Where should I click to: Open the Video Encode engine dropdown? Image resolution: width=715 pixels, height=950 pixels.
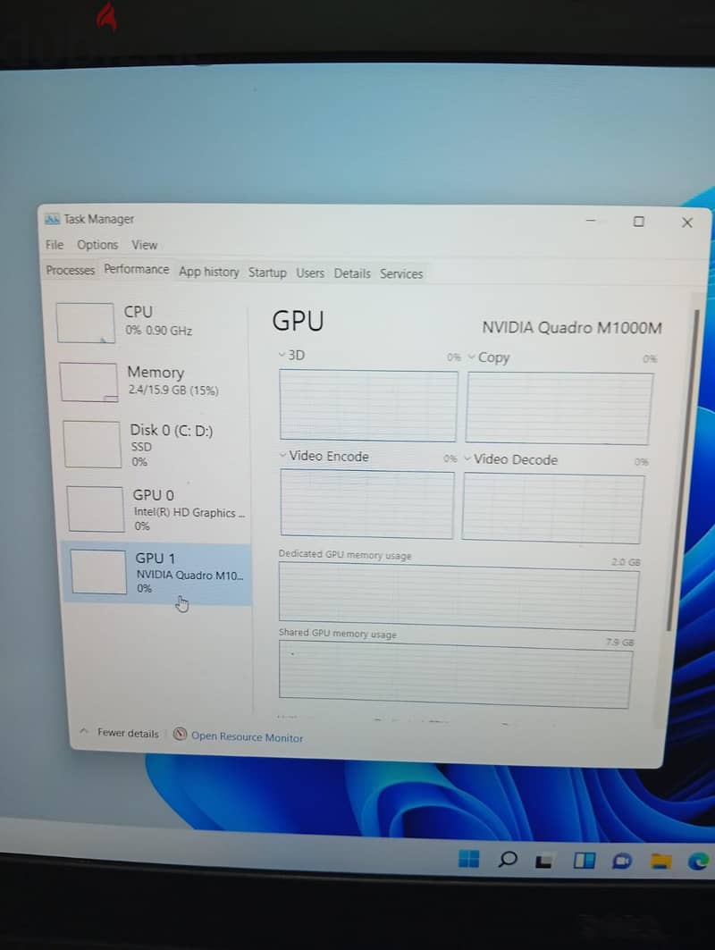tap(283, 455)
